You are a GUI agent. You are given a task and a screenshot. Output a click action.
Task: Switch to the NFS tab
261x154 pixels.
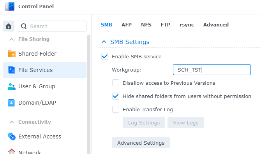146,24
